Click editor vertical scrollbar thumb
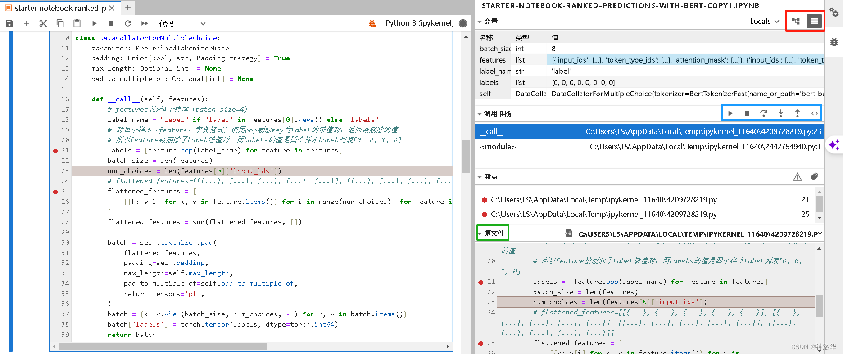Viewport: 843px width, 354px height. [x=466, y=157]
